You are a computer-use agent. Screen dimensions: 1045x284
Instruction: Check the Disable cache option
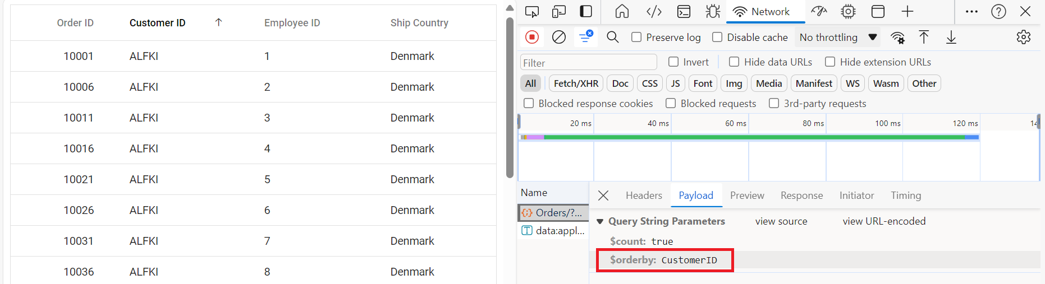tap(717, 37)
